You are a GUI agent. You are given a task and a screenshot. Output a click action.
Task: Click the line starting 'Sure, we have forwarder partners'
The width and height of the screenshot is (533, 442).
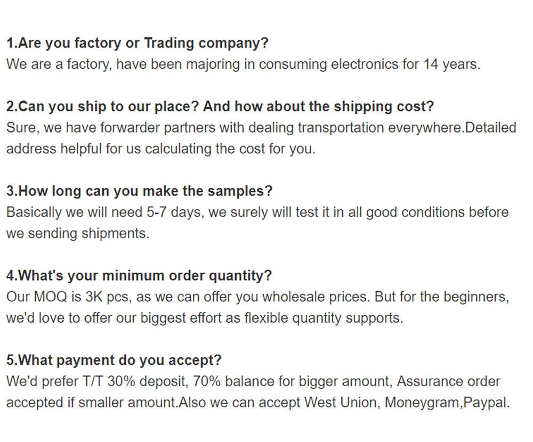coord(261,128)
